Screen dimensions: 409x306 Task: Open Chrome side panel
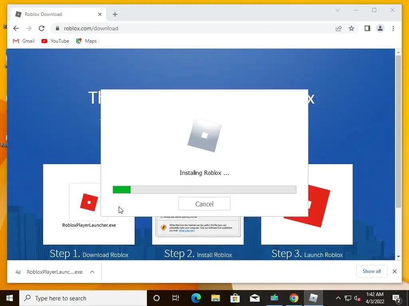coord(367,28)
